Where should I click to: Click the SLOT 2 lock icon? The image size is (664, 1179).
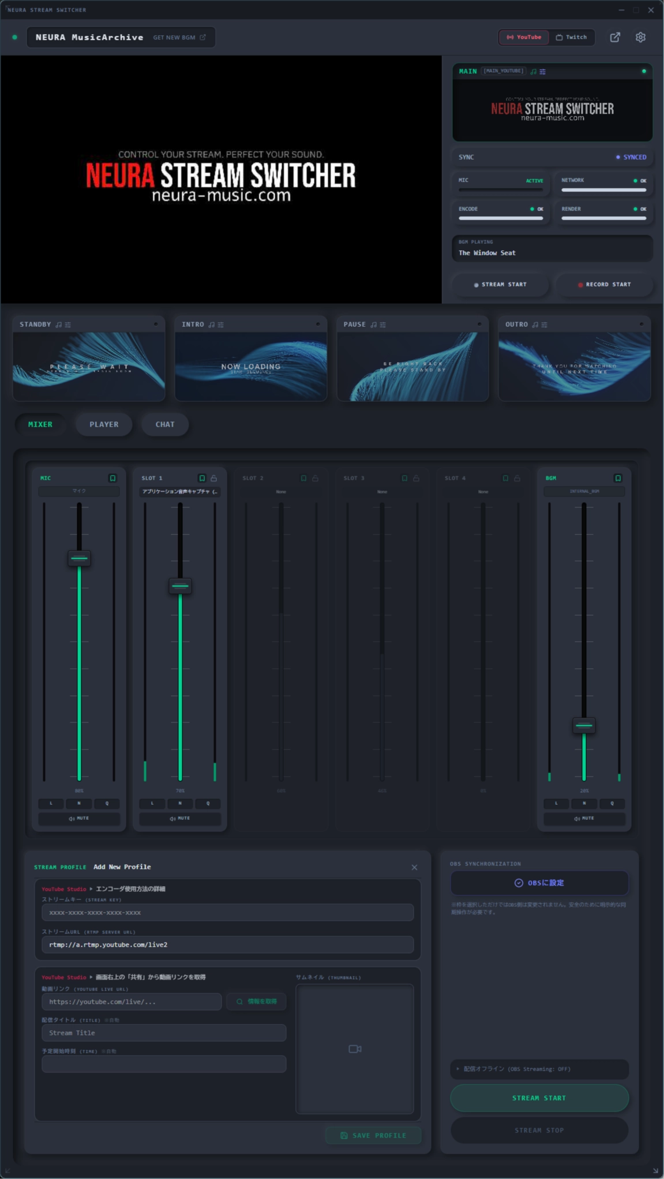[315, 478]
